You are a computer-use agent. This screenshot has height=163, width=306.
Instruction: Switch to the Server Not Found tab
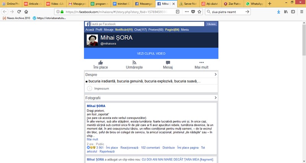point(188,4)
